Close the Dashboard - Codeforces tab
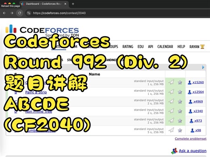Screen dimensions: 210x157 (x=65, y=4)
